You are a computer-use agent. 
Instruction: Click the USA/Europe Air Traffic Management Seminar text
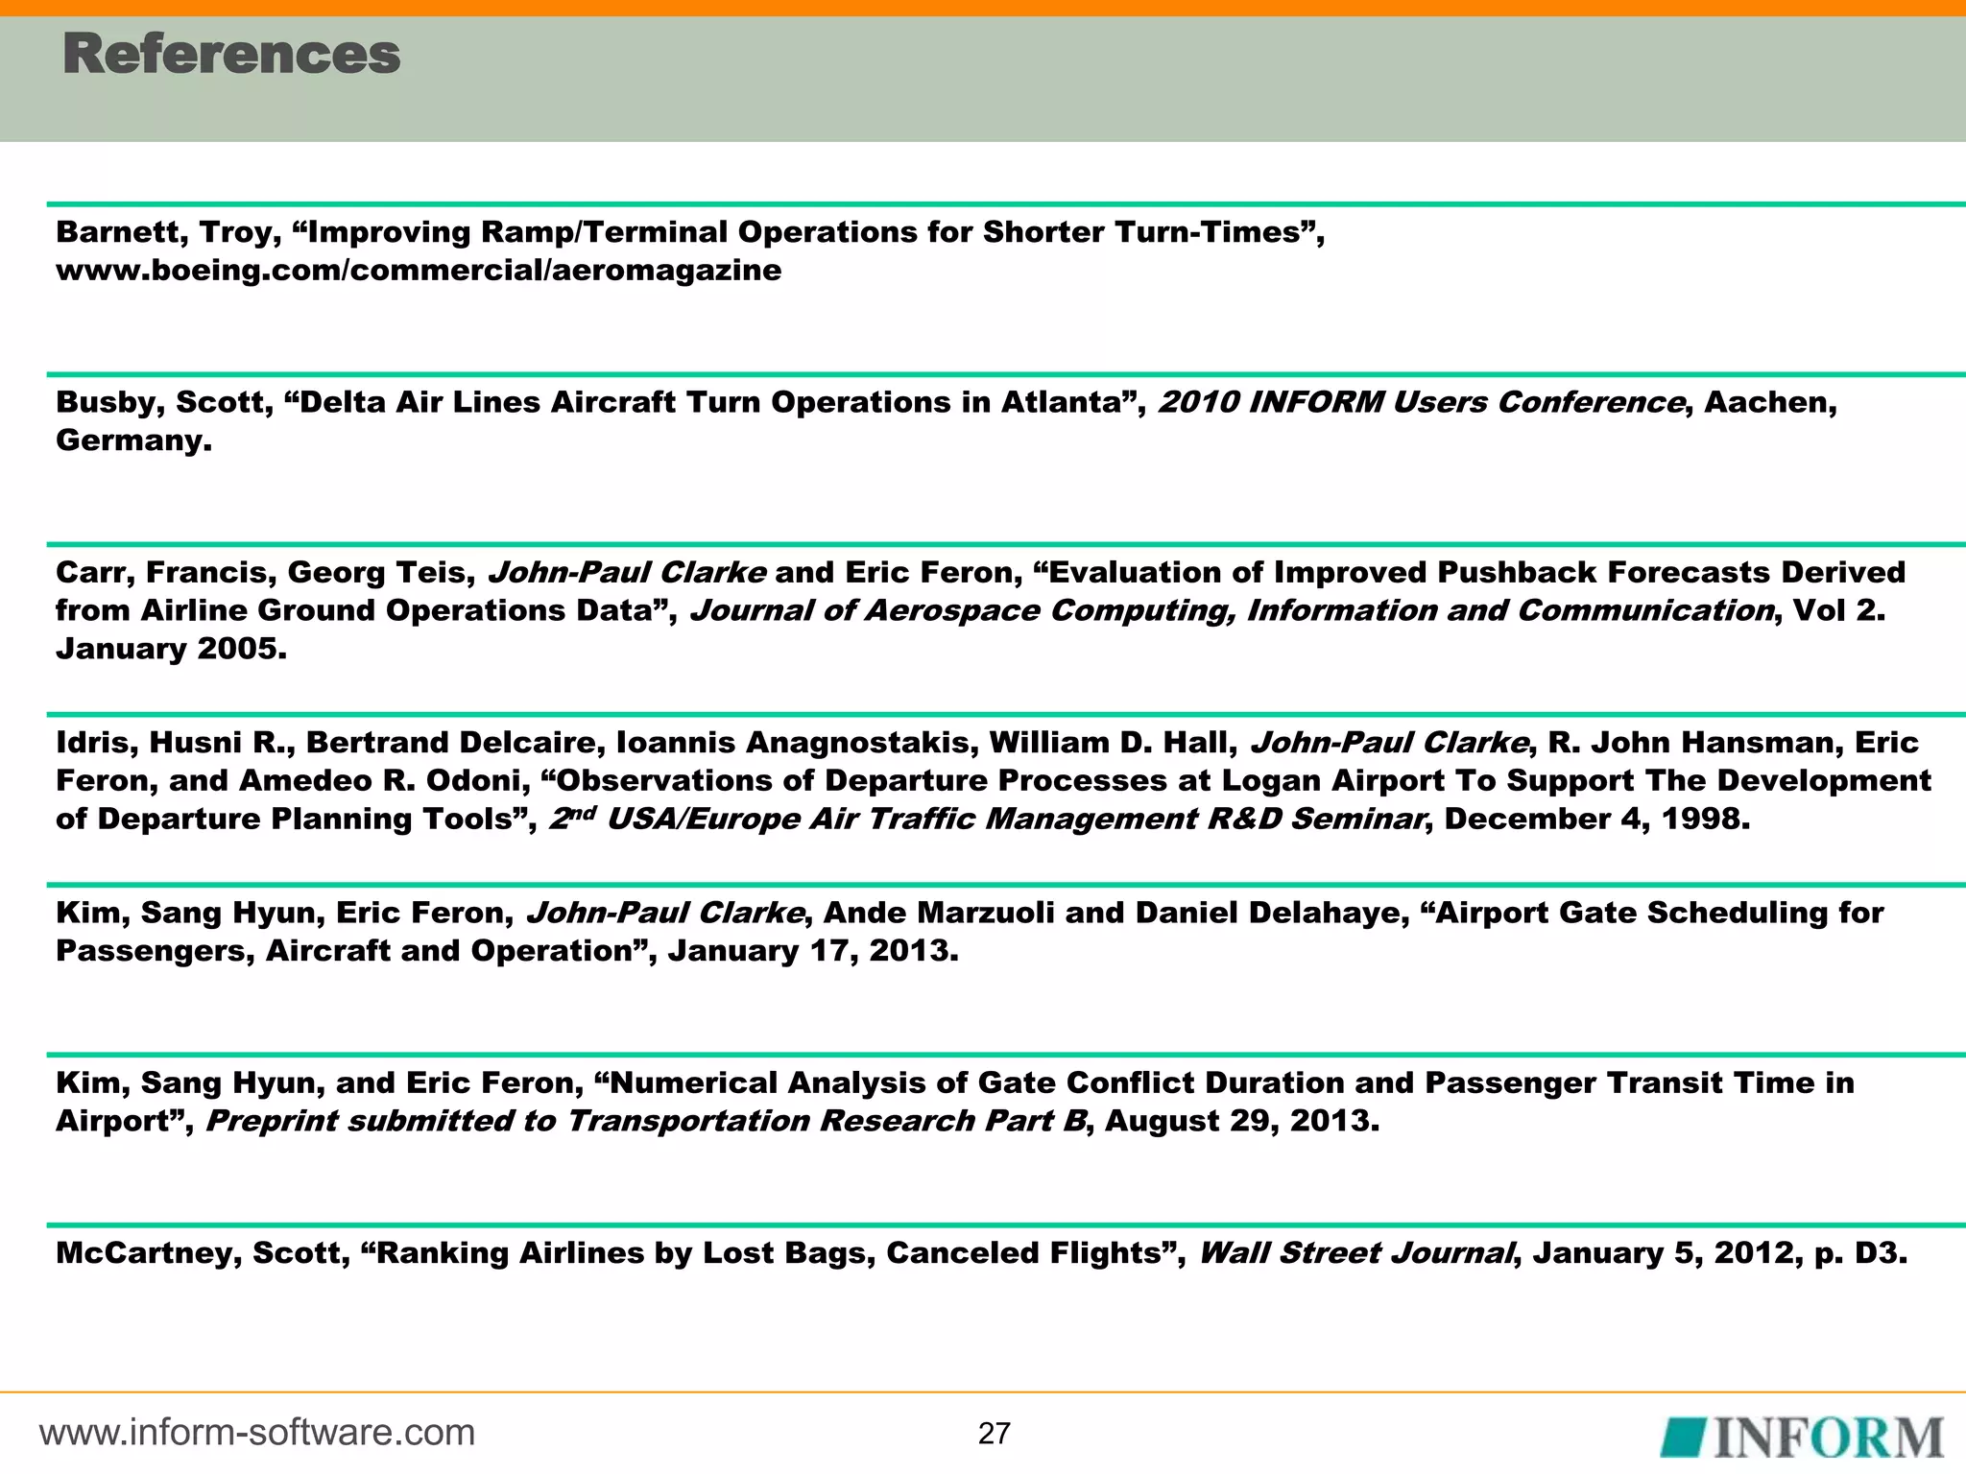pos(986,820)
